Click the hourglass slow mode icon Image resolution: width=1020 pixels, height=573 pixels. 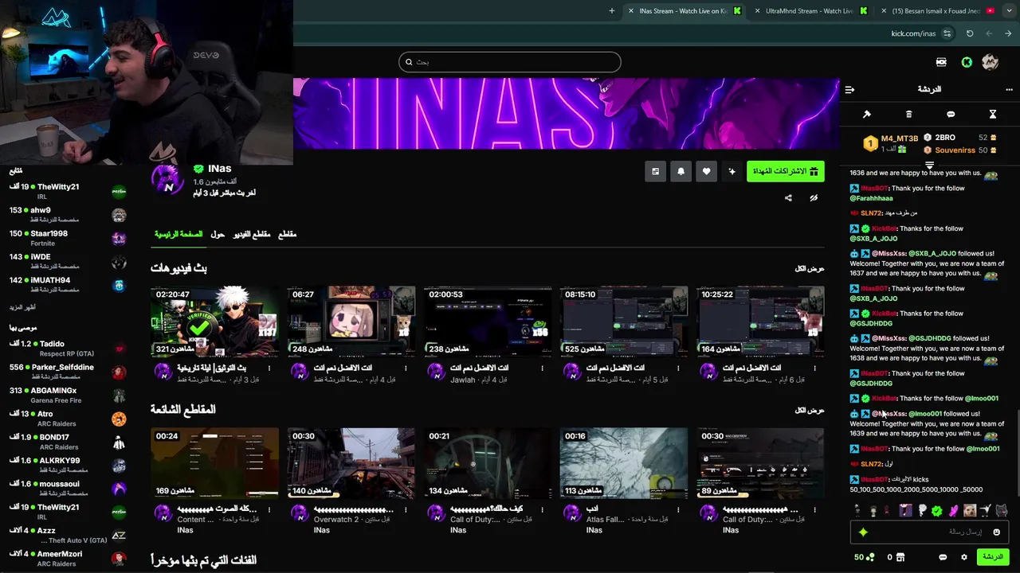tap(993, 115)
